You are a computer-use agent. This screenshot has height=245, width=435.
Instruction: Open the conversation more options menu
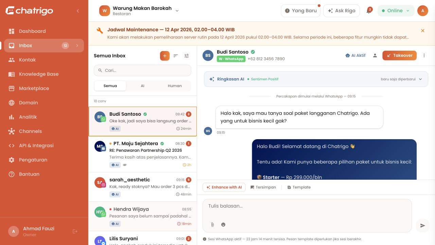[x=424, y=55]
